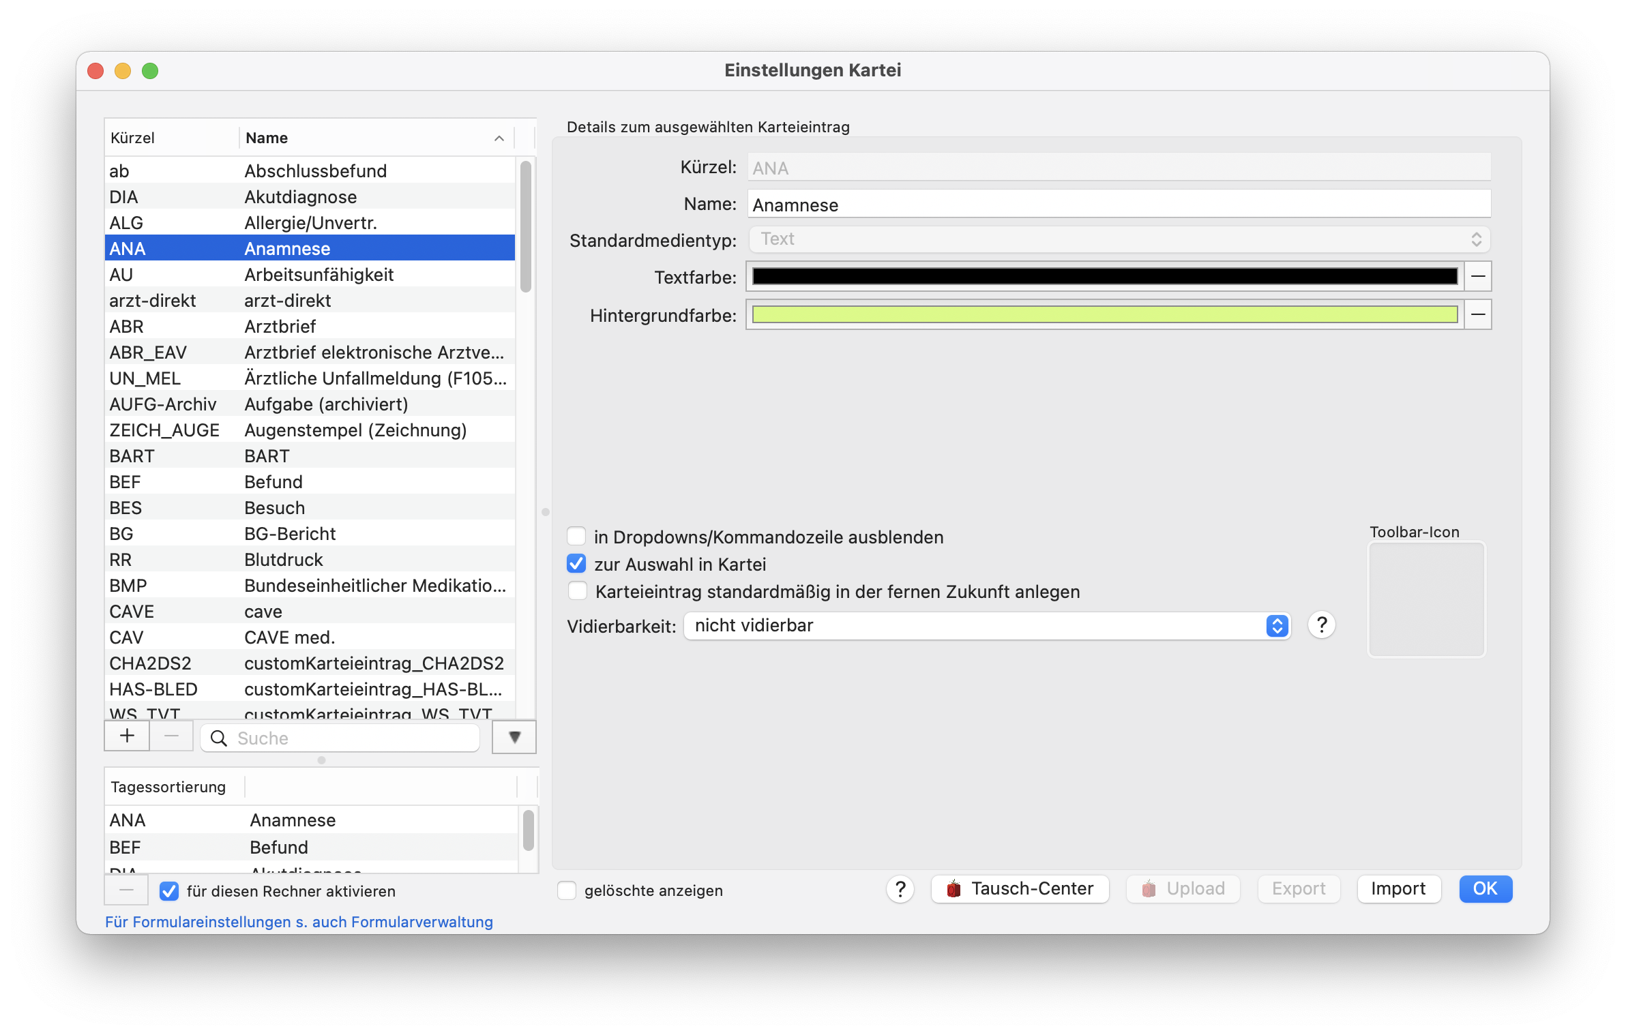Image resolution: width=1626 pixels, height=1035 pixels.
Task: Open the green Hintergrundfarbe color swatch
Action: [x=1104, y=315]
